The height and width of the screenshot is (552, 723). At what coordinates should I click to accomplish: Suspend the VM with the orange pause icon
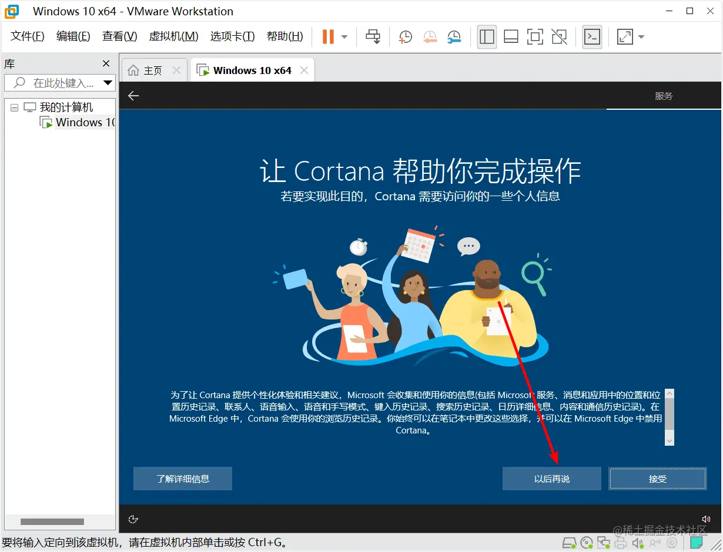328,36
